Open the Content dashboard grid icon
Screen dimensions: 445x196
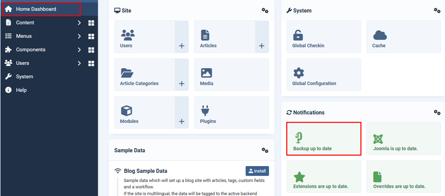[x=91, y=23]
